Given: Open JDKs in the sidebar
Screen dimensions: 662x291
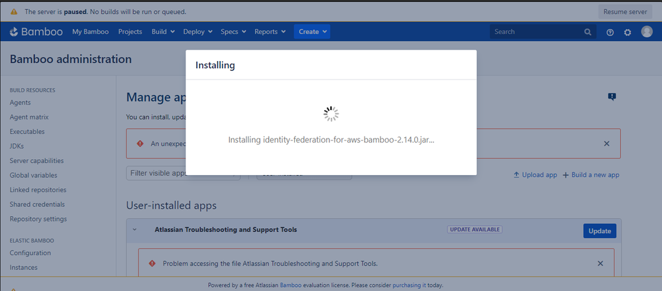Looking at the screenshot, I should [17, 146].
